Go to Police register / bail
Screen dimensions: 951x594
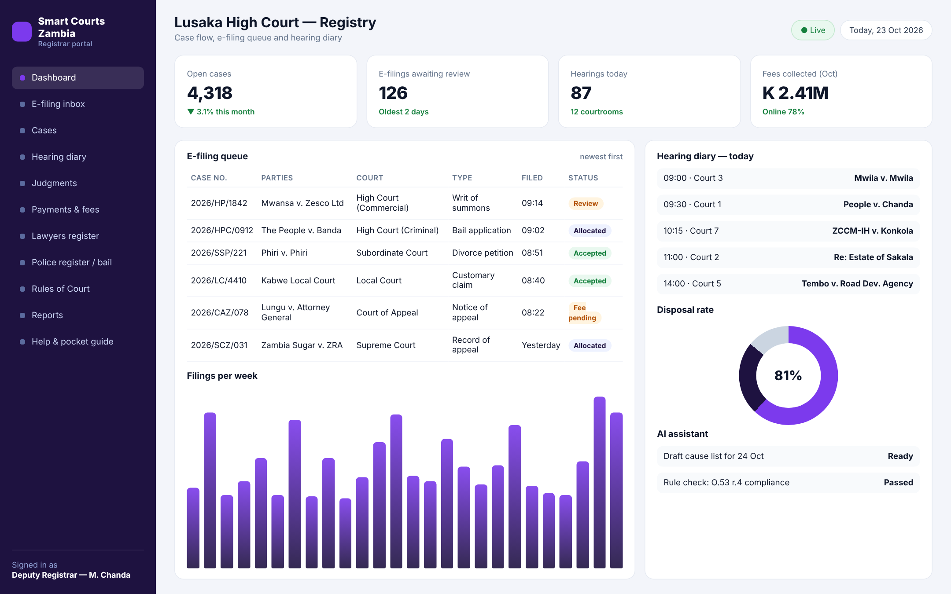pyautogui.click(x=78, y=263)
